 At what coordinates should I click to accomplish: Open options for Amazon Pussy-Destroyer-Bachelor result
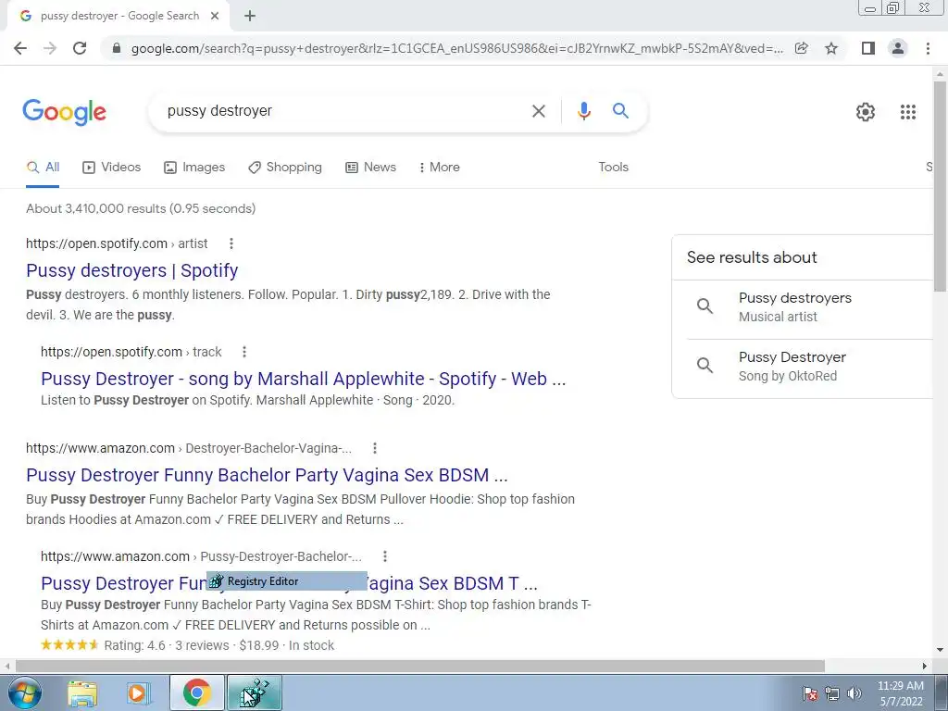point(385,556)
